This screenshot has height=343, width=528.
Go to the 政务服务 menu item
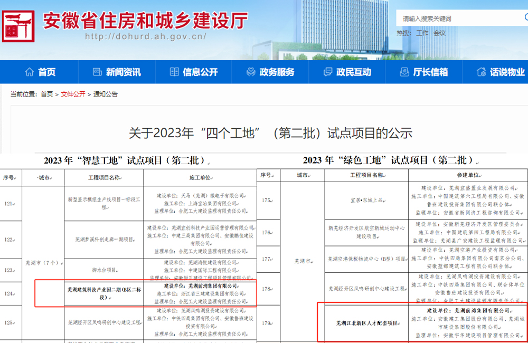(x=277, y=72)
